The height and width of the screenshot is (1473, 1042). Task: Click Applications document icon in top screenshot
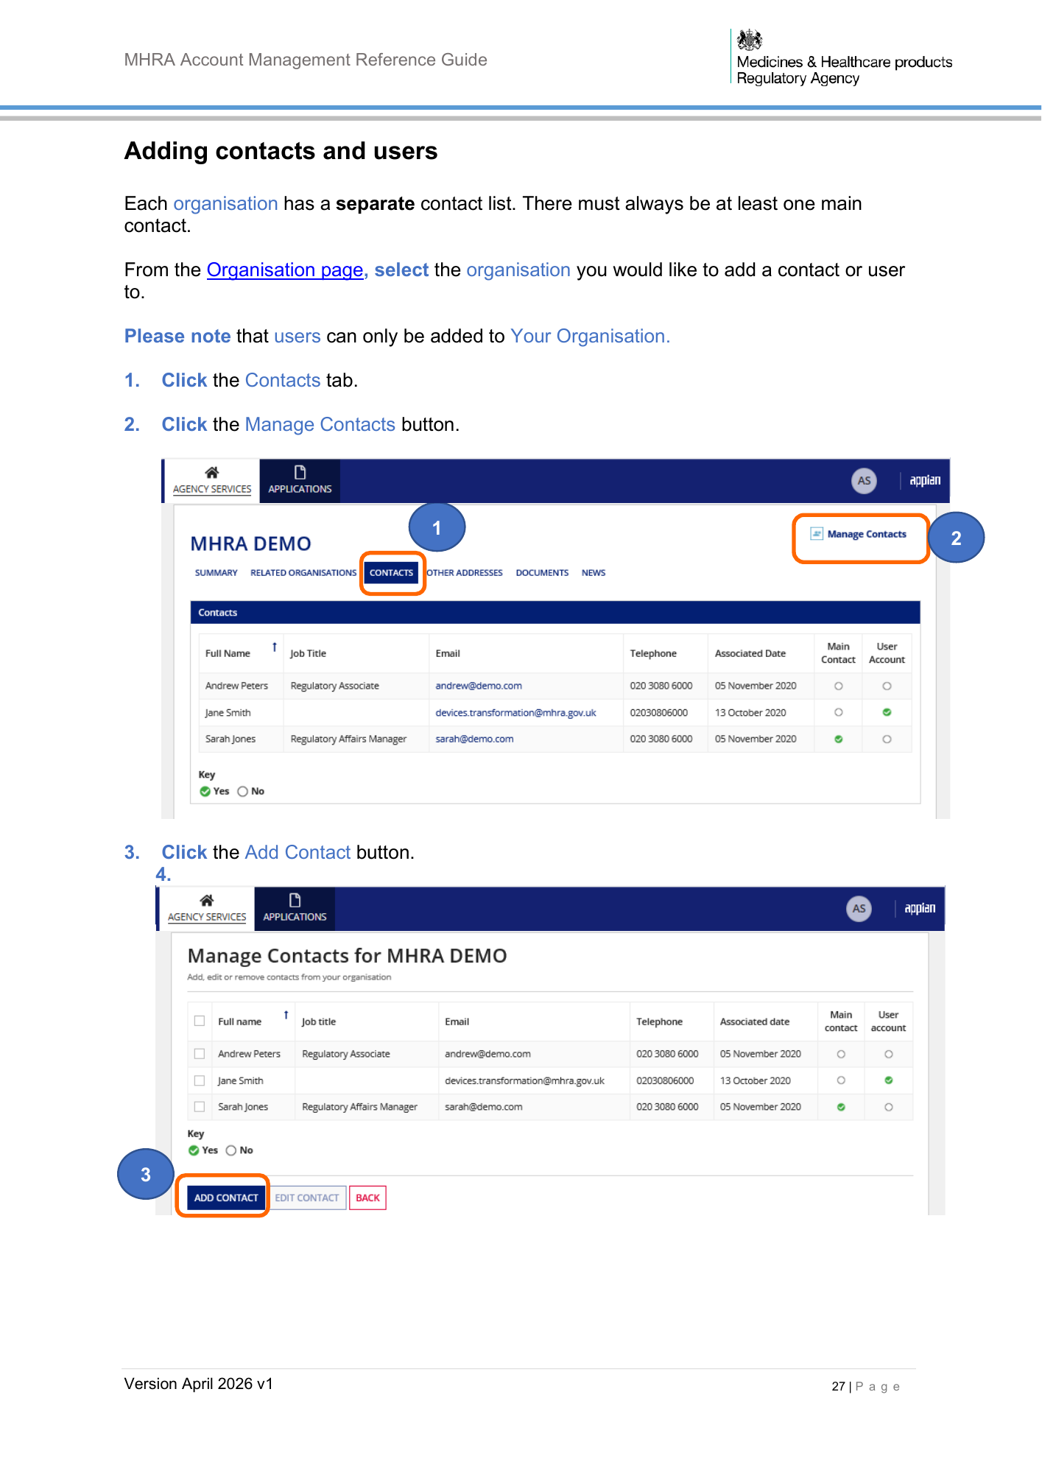(300, 473)
